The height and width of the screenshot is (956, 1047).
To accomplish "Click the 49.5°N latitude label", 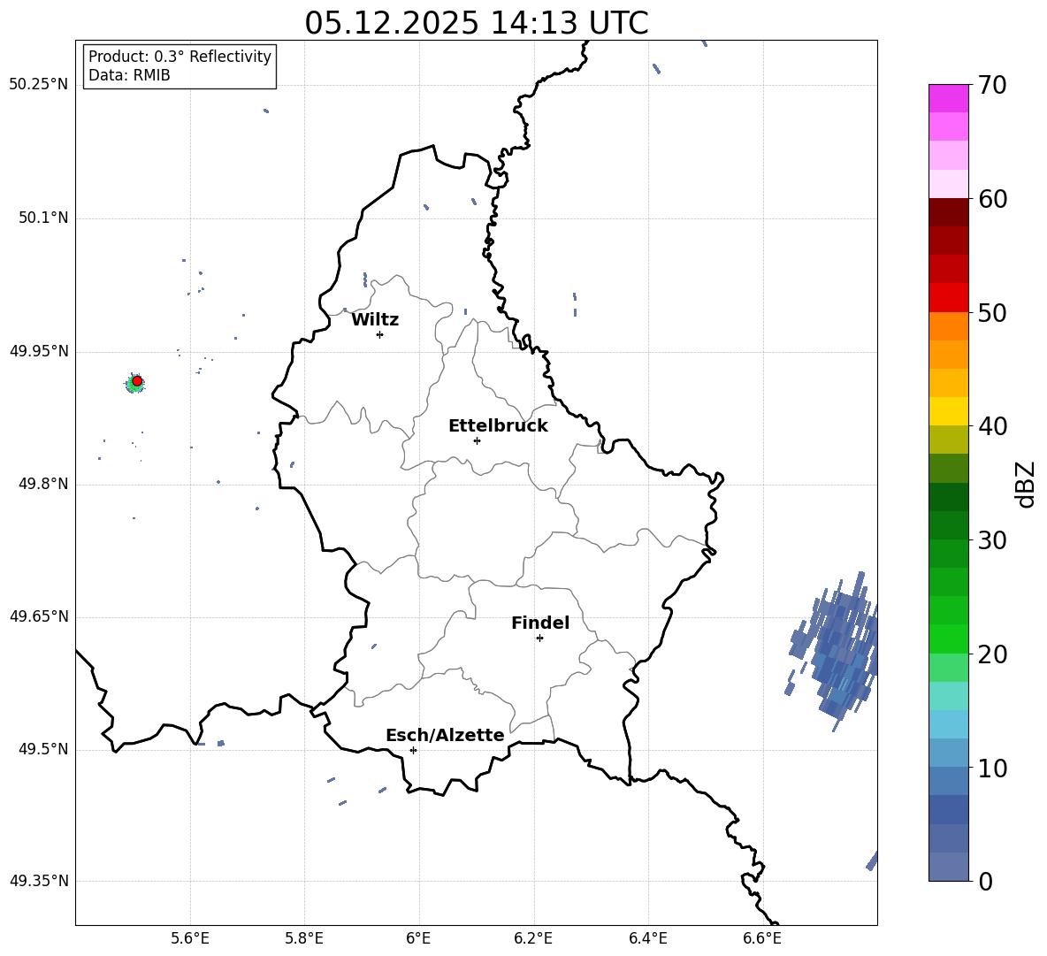I will (x=43, y=749).
